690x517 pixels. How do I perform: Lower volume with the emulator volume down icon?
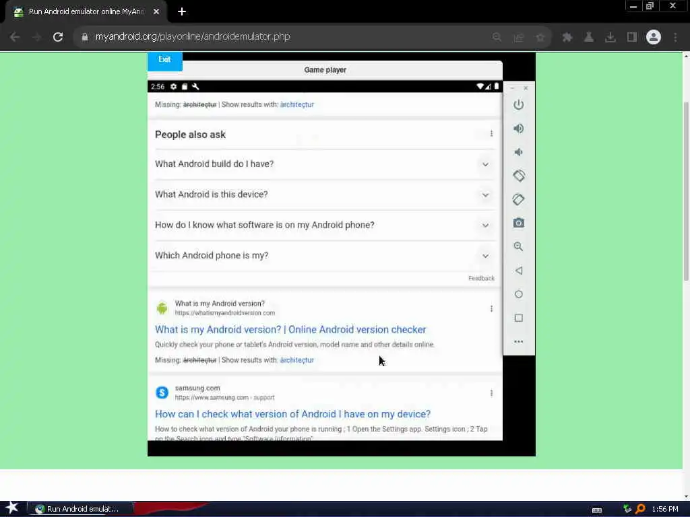(x=518, y=152)
